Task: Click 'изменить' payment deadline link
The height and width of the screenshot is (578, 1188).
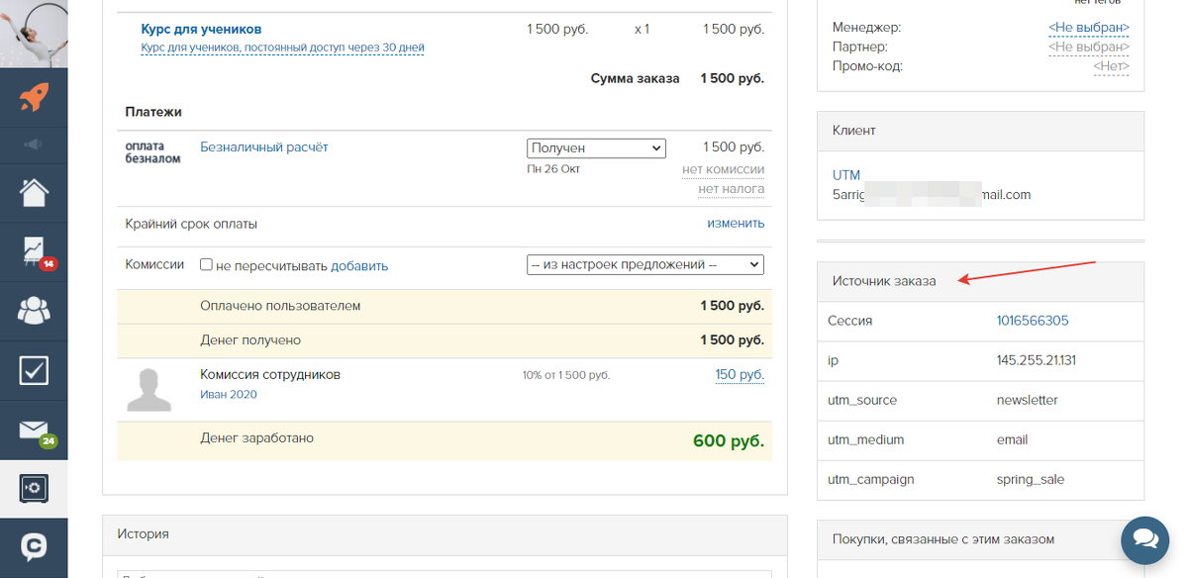Action: (735, 224)
